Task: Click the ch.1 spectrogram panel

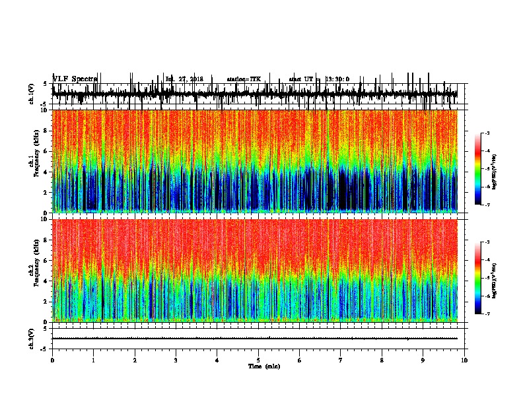Action: coord(254,161)
